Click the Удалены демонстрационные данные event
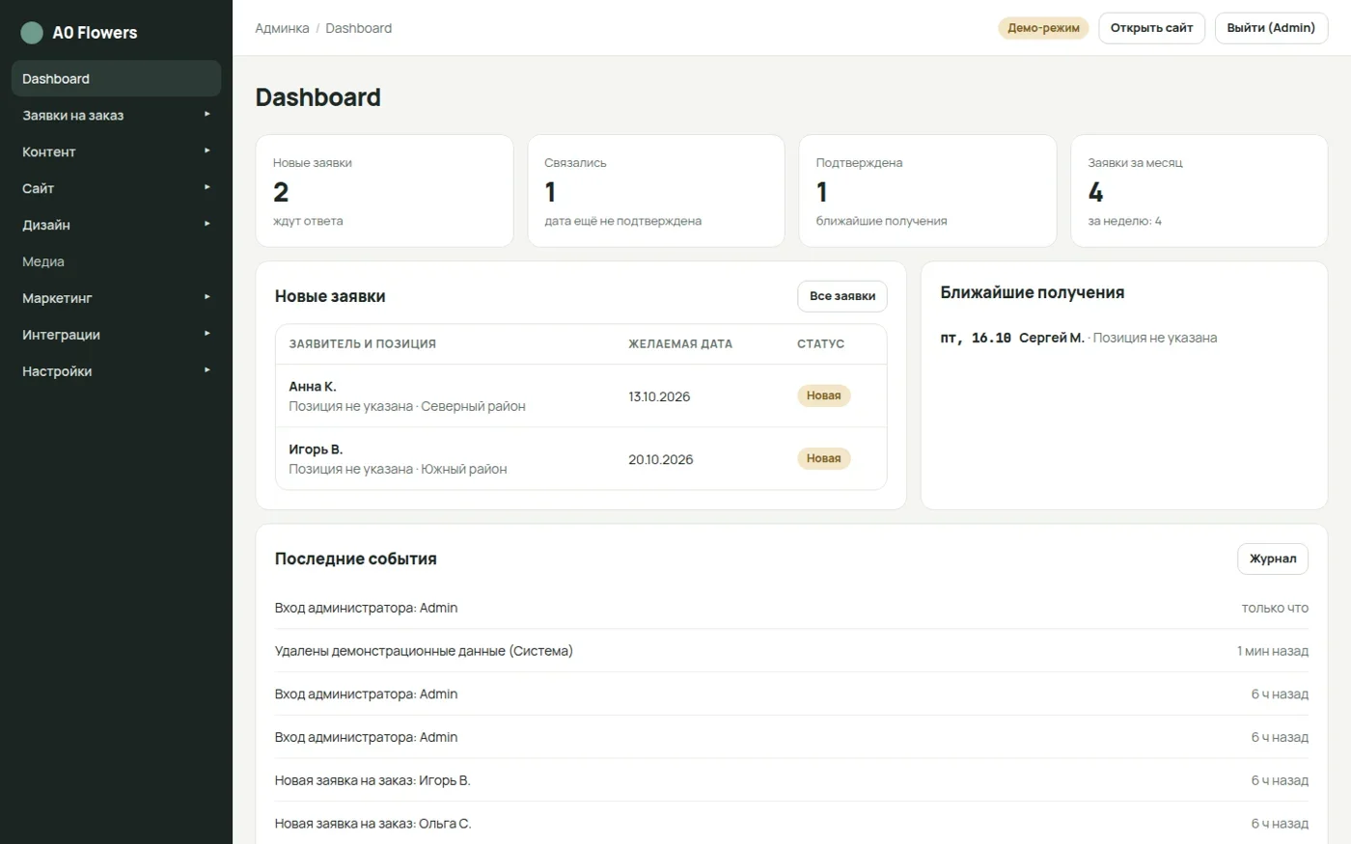Viewport: 1351px width, 844px height. 791,651
